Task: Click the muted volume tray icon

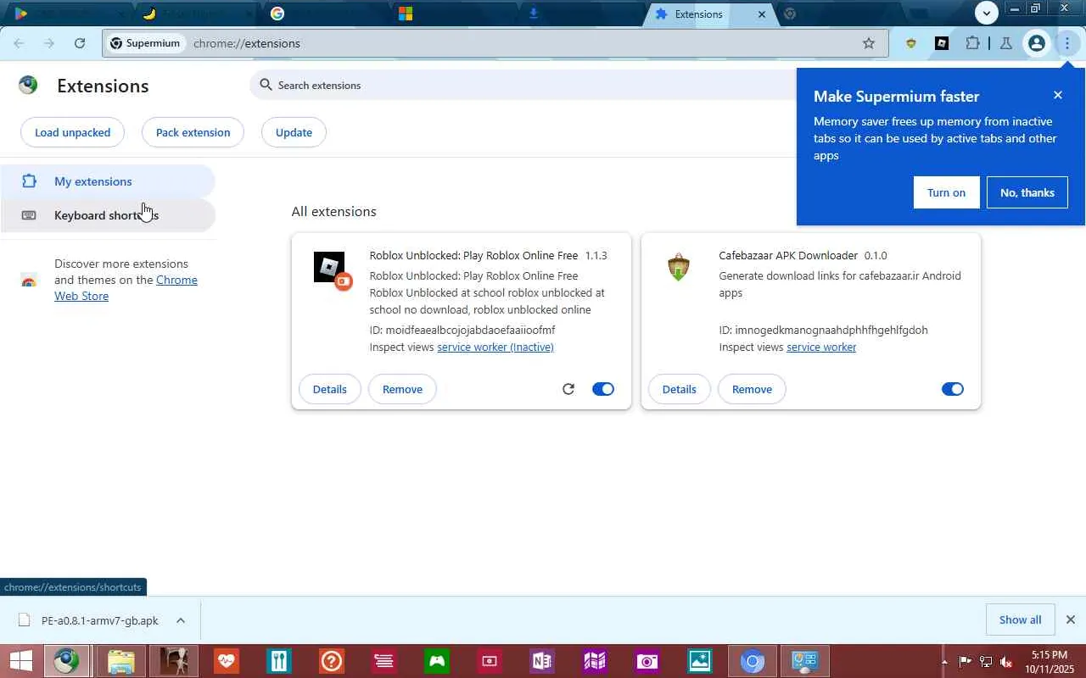Action: [x=1006, y=662]
